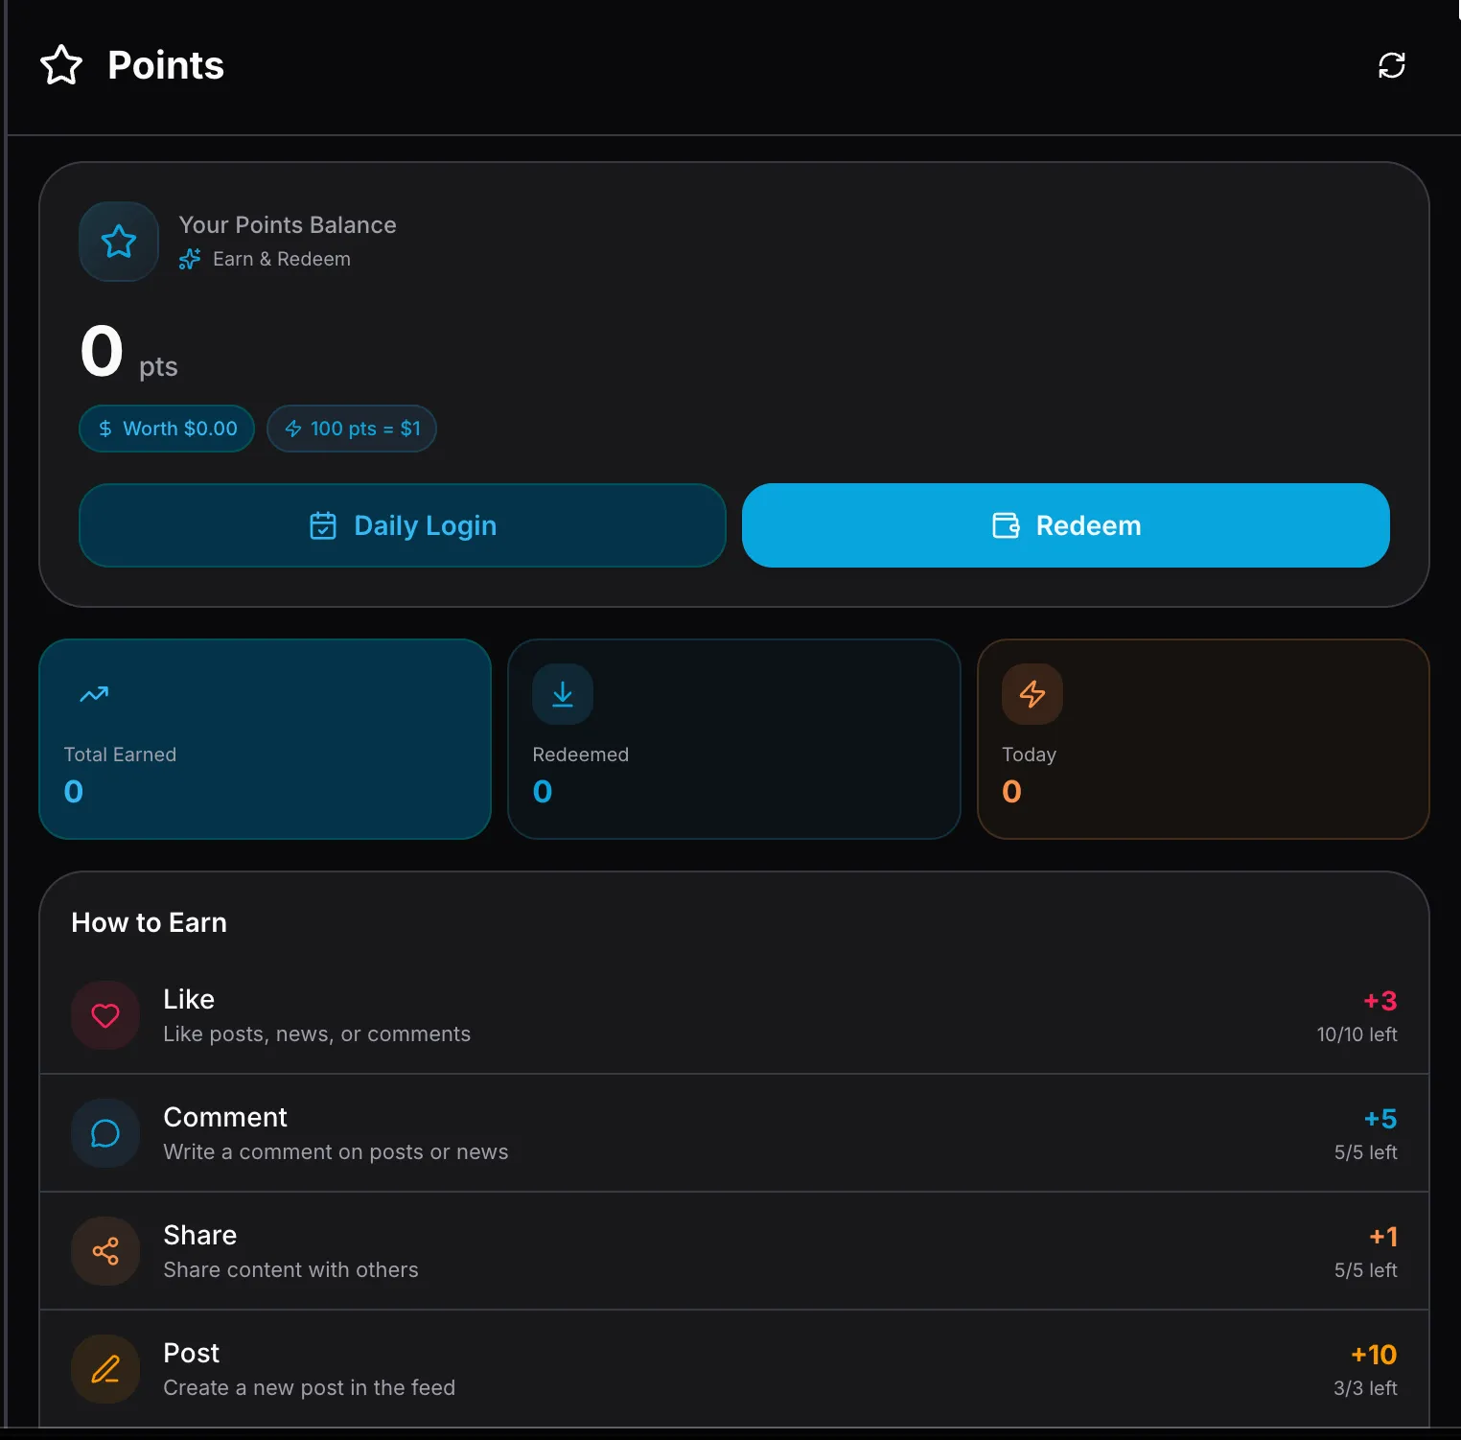Click the 100 pts = $1 badge

coord(352,429)
